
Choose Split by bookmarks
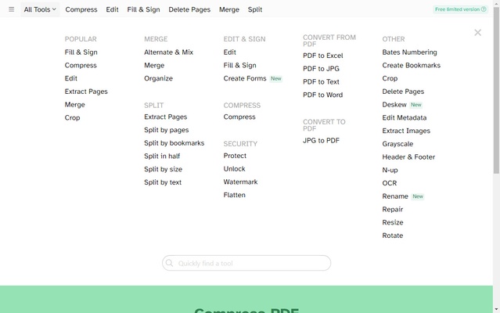pos(174,143)
